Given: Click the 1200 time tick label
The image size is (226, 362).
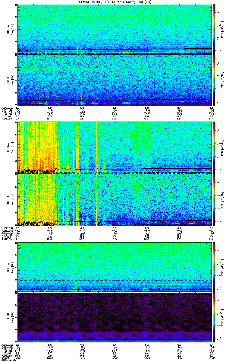Looking at the screenshot, I should (x=17, y=357).
